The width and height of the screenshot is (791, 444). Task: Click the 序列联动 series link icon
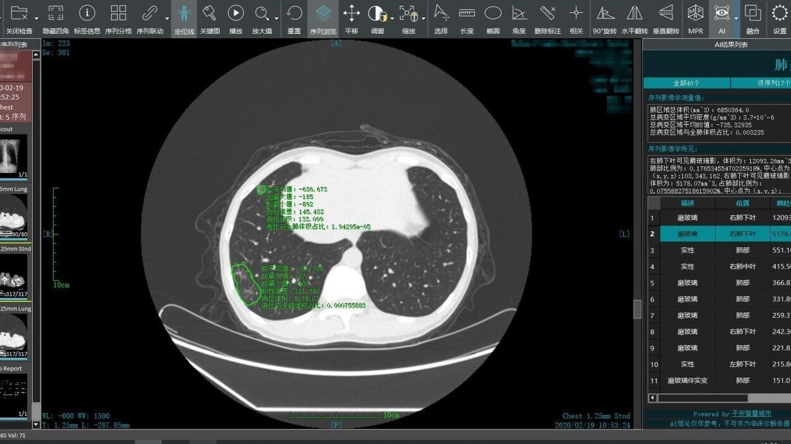click(x=149, y=13)
